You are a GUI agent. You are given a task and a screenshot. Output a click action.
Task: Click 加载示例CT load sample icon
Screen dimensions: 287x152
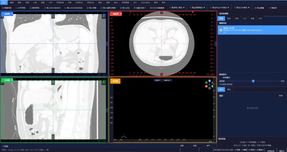pos(135,8)
